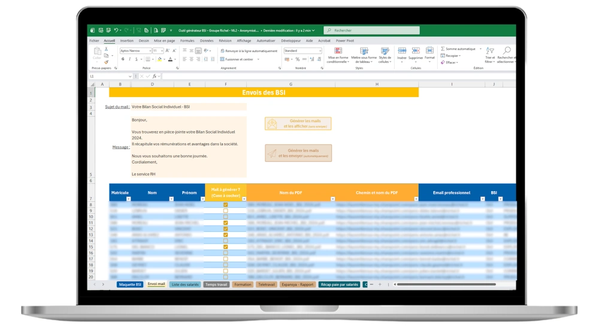
Task: Open the font name dropdown Aptos Narrow
Action: (x=150, y=51)
